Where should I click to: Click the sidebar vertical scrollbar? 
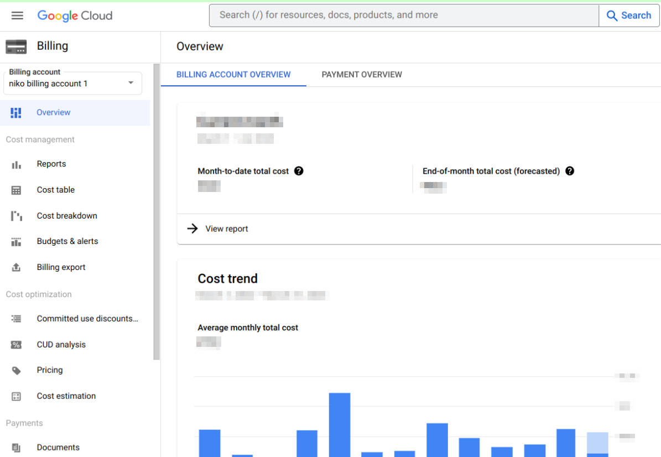(157, 211)
